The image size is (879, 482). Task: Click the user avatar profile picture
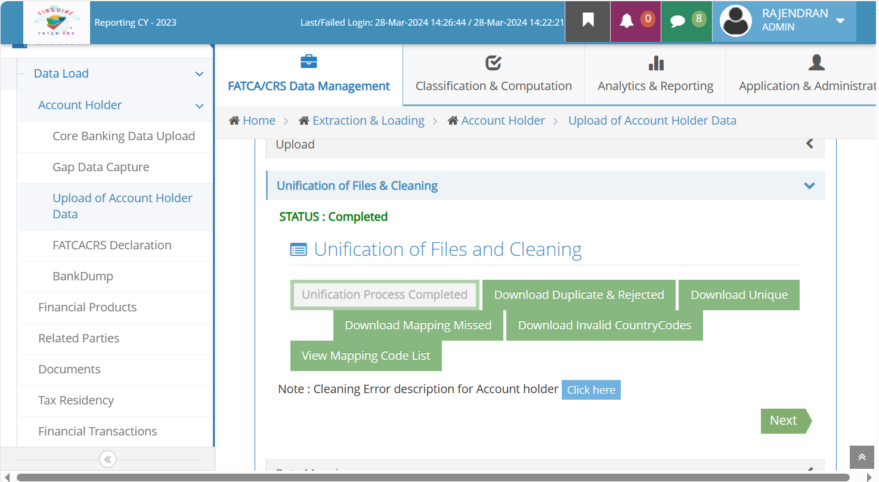click(735, 21)
